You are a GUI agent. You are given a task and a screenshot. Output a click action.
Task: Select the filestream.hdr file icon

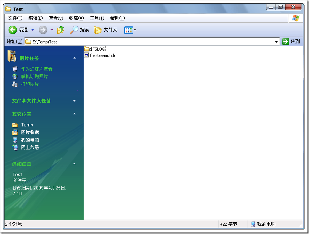pos(87,55)
